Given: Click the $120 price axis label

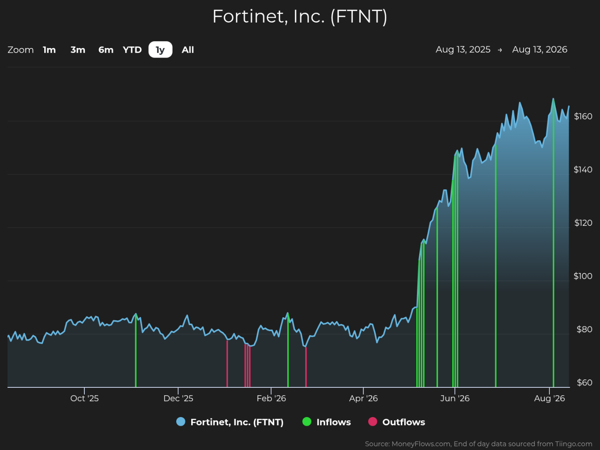Looking at the screenshot, I should pyautogui.click(x=583, y=223).
